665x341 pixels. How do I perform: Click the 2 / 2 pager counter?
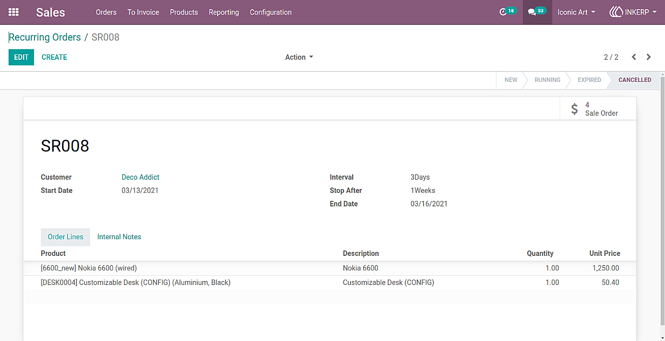(x=611, y=57)
